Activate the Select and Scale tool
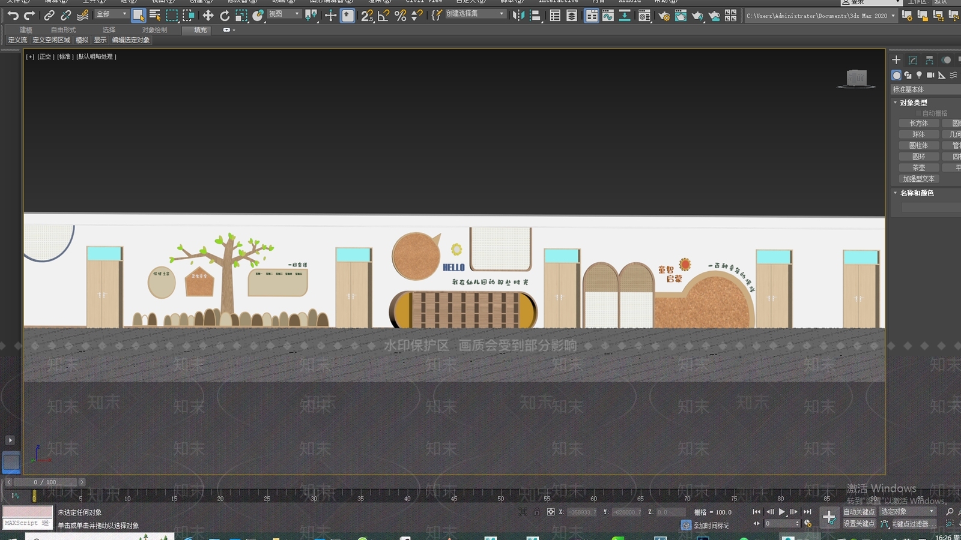The height and width of the screenshot is (540, 961). pos(241,16)
